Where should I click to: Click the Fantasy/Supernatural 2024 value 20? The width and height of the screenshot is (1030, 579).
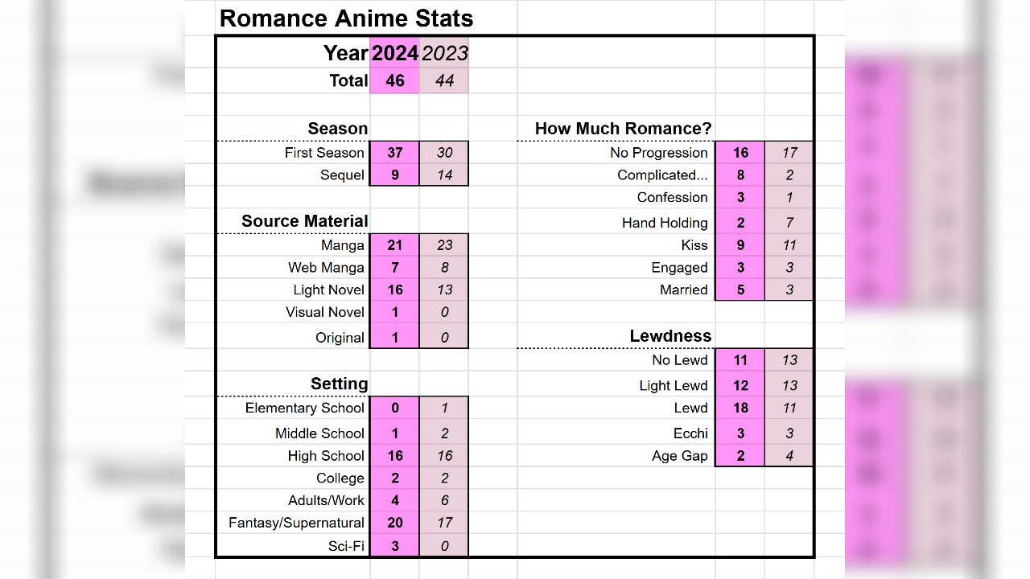[394, 523]
